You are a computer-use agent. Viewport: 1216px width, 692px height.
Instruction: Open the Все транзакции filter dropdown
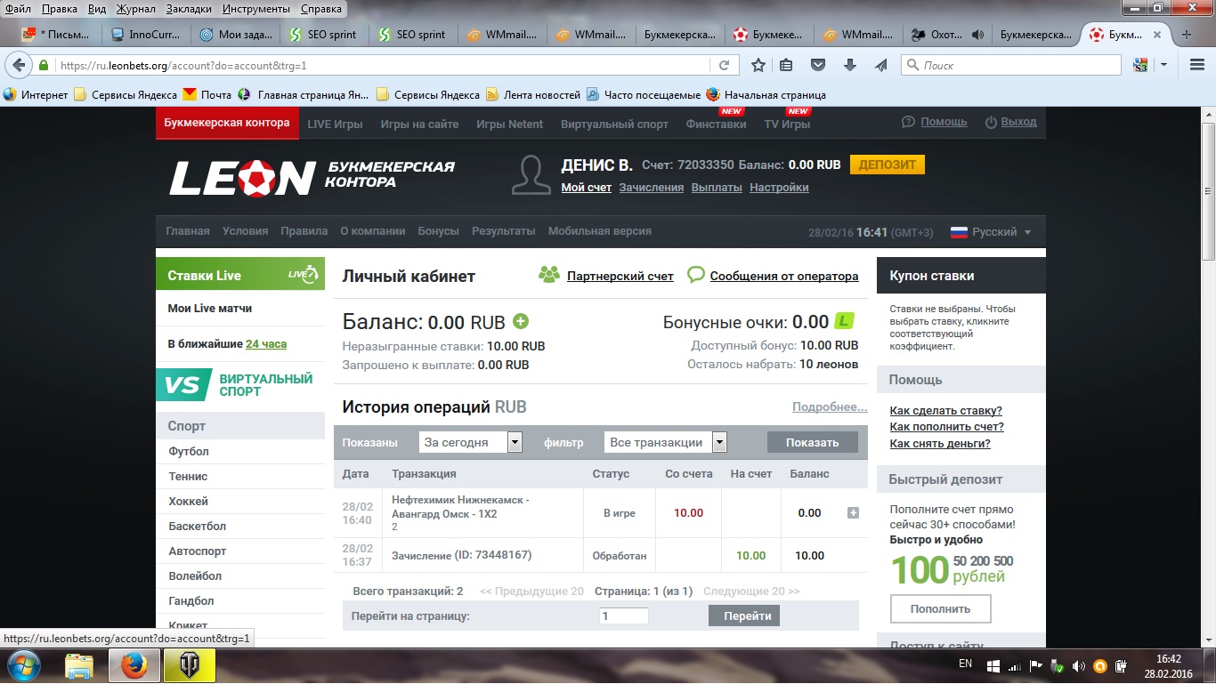tap(665, 442)
